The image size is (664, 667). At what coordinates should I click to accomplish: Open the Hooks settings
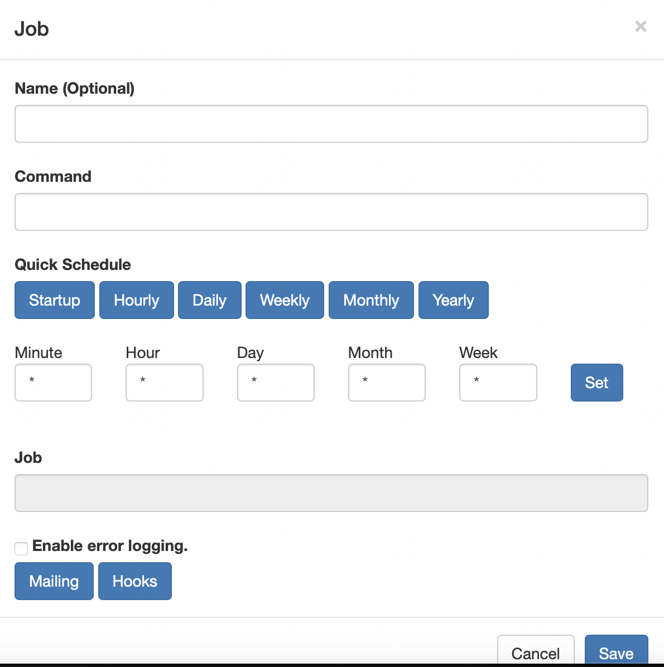[x=134, y=581]
